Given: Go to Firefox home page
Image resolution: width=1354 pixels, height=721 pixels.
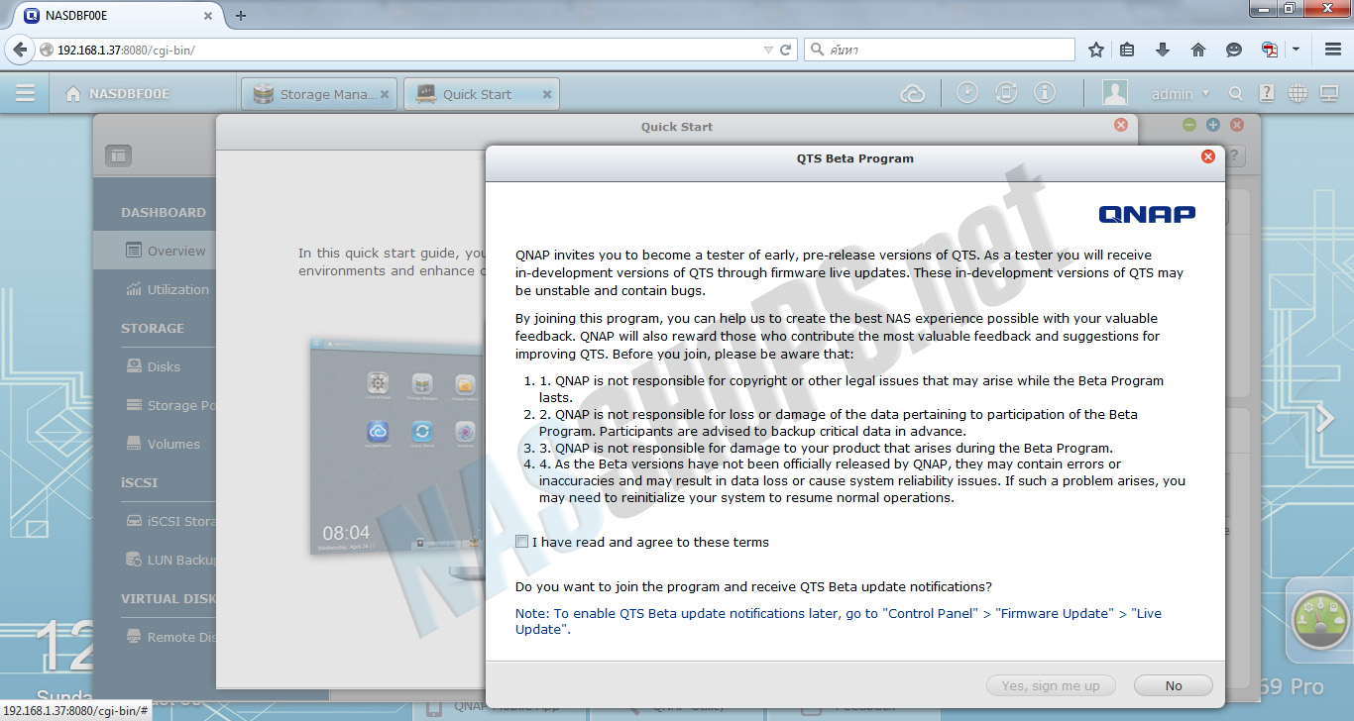Looking at the screenshot, I should click(x=1198, y=50).
